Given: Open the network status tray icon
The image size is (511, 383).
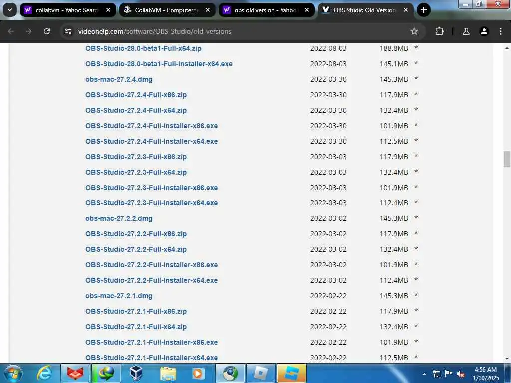Looking at the screenshot, I should point(436,374).
